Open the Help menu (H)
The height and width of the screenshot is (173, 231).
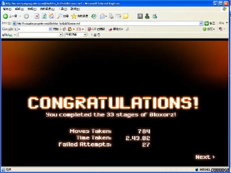75,9
